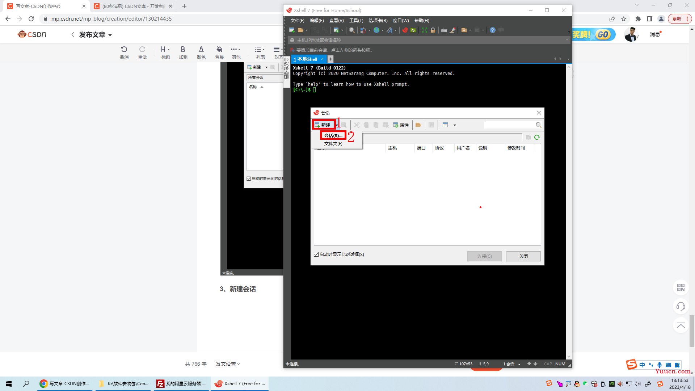The image size is (695, 391).
Task: Open the 查看(V) menu in Xshell
Action: pyautogui.click(x=337, y=21)
